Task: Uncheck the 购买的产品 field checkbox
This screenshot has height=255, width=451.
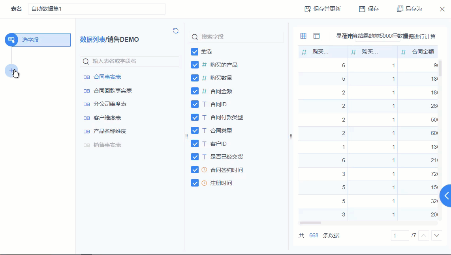Action: (195, 65)
